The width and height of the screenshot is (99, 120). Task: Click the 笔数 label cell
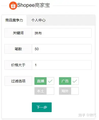click(x=18, y=49)
